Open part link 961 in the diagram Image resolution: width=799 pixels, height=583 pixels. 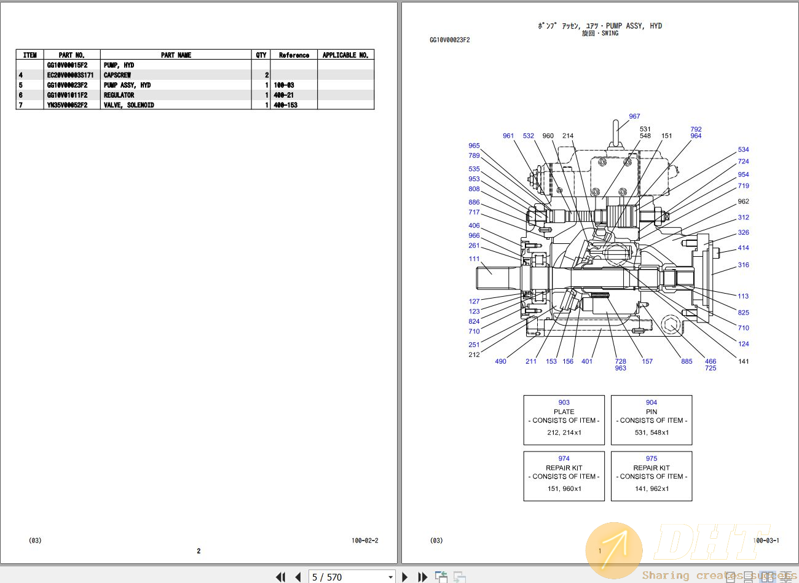click(508, 136)
